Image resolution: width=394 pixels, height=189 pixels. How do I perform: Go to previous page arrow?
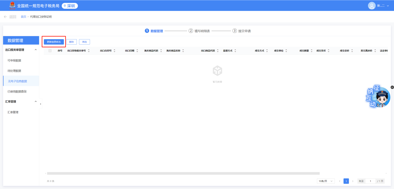(x=340, y=181)
